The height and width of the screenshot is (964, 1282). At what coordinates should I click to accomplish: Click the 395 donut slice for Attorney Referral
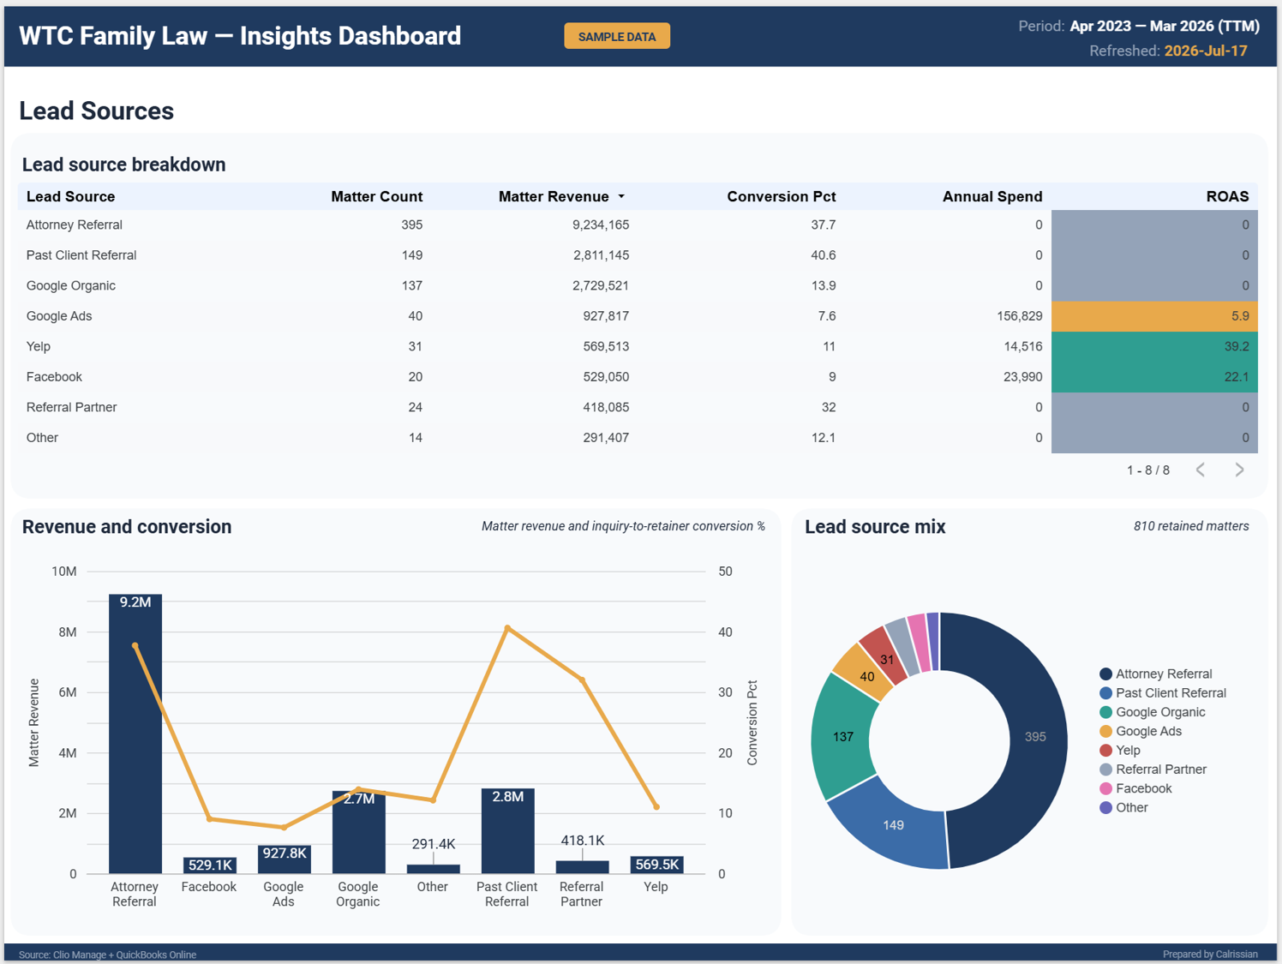coord(1036,737)
